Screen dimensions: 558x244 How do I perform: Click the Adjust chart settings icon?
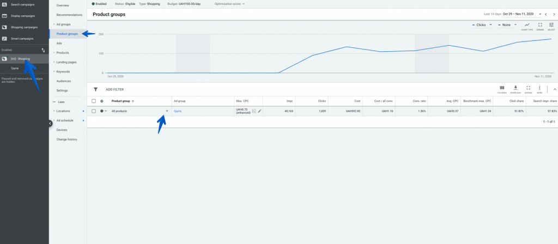point(551,25)
